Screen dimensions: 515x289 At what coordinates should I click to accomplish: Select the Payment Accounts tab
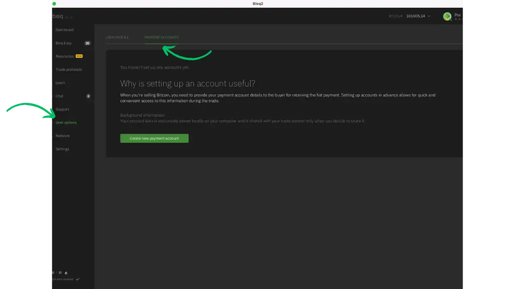pyautogui.click(x=161, y=37)
